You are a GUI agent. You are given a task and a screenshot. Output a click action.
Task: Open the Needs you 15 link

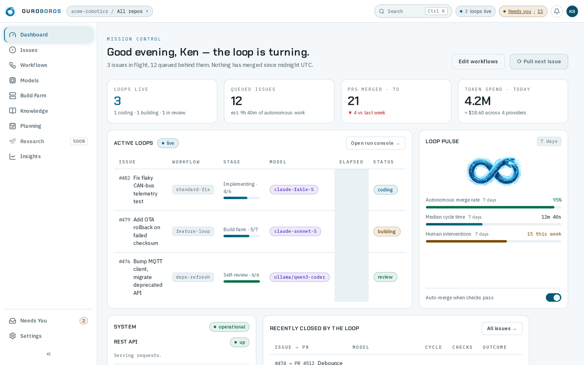pos(523,11)
